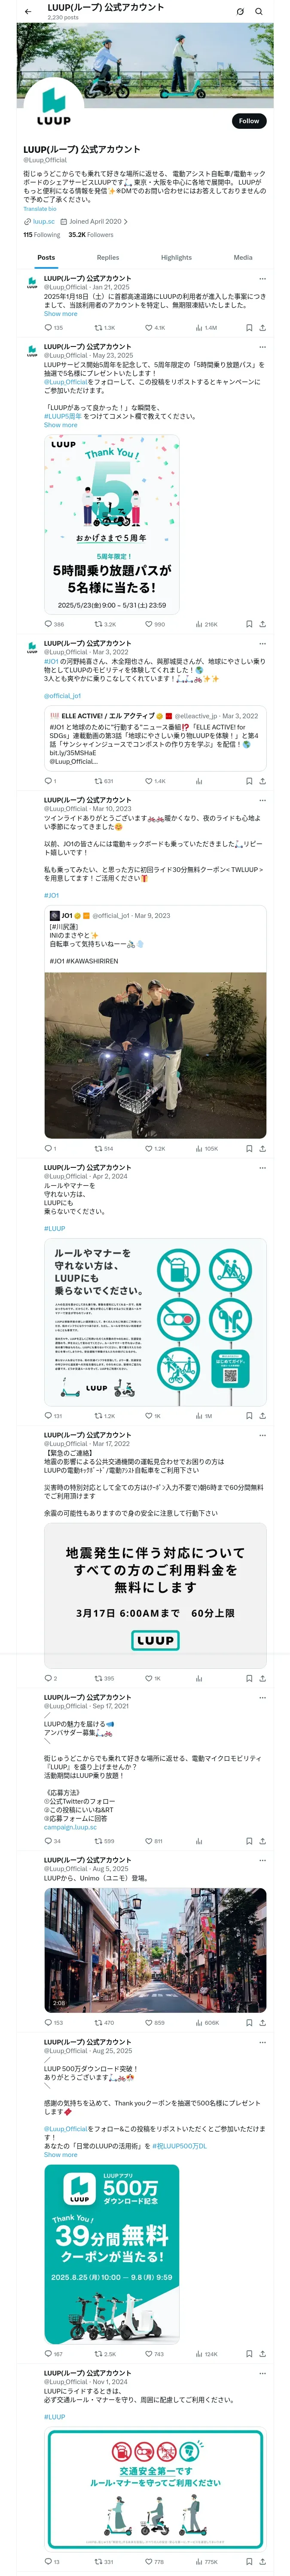Screen dimensions: 290x2576
Task: Open more options menu on Sep 17, 2021 post
Action: pos(262,1697)
